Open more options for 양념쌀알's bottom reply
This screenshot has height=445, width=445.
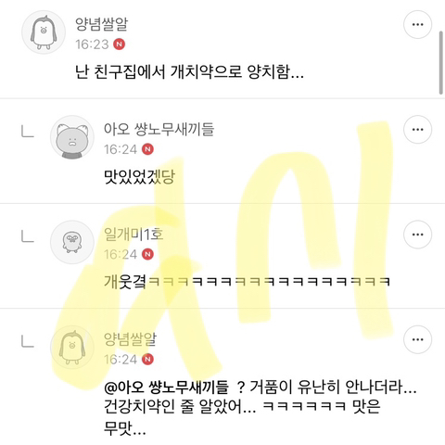point(417,339)
